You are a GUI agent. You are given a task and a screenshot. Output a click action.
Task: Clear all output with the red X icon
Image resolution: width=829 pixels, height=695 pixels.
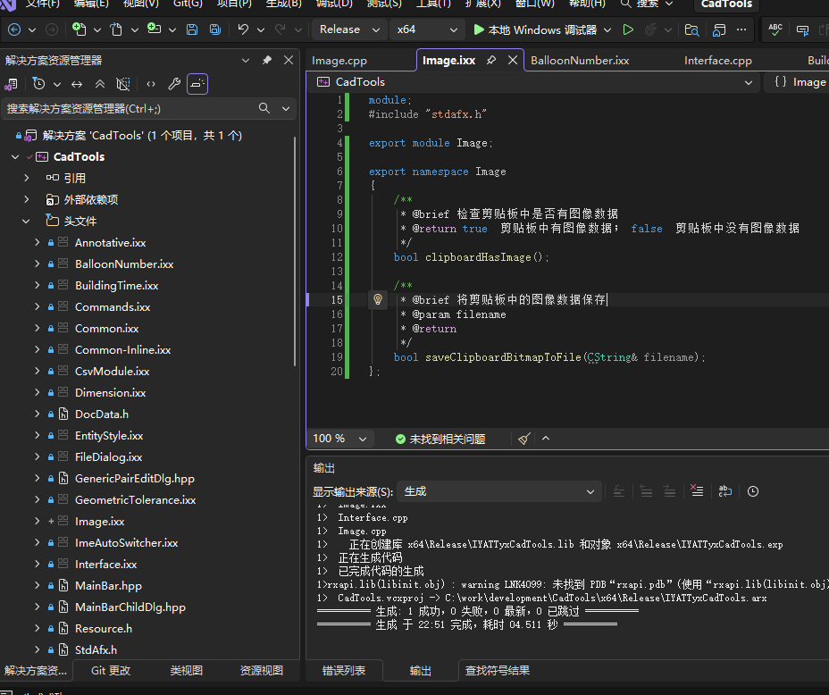(x=697, y=491)
